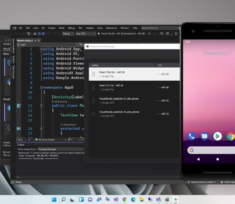
Task: Open the Project menu
Action: point(52,28)
